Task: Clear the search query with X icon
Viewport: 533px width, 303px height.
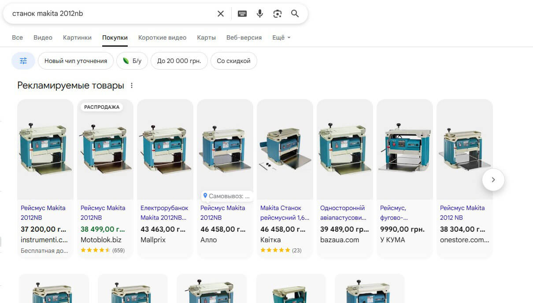Action: click(x=221, y=14)
